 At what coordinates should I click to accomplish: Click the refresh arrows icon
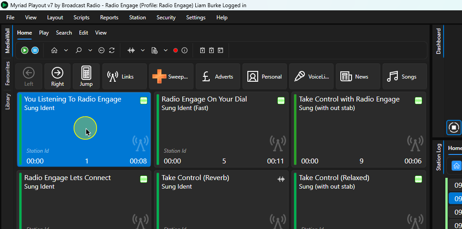(x=112, y=50)
